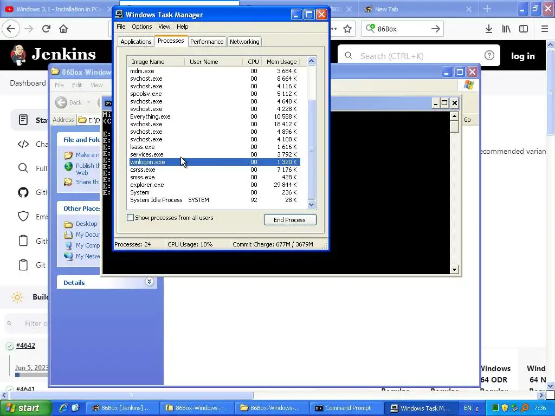Screen dimensions: 555x416
Task: Click the security shield tray icon
Action: click(x=505, y=408)
